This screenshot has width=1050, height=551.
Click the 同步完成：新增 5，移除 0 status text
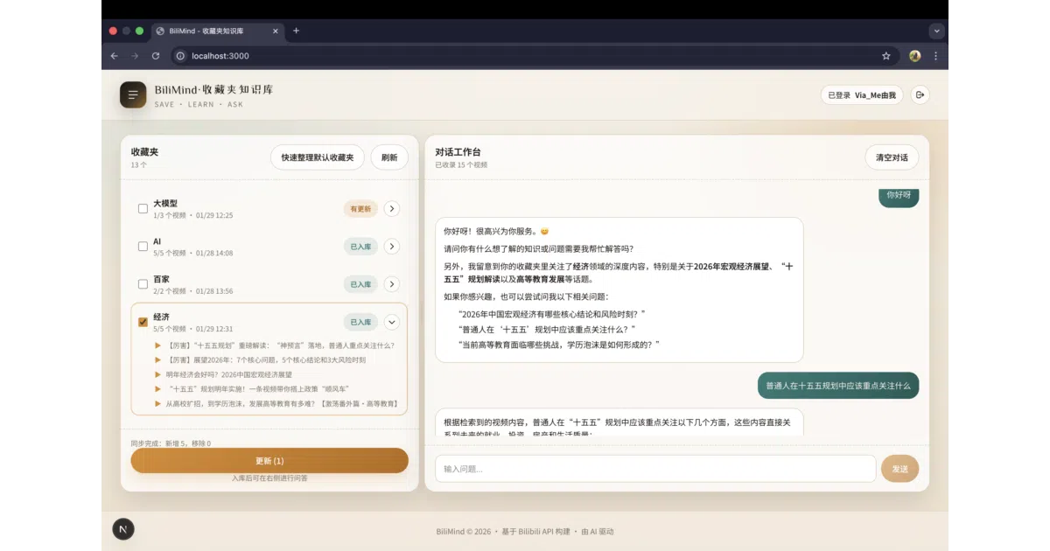(171, 443)
